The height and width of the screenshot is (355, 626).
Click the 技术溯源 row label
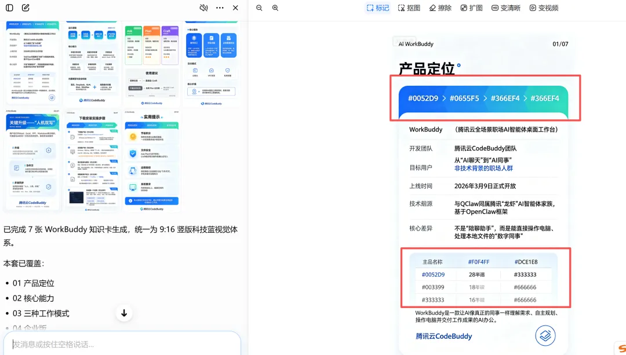click(421, 204)
